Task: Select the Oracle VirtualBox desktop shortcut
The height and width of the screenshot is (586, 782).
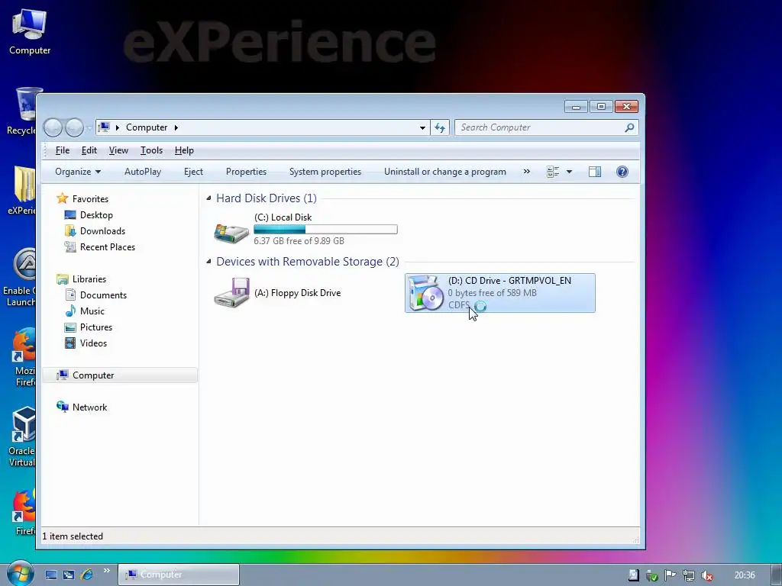Action: [22, 437]
